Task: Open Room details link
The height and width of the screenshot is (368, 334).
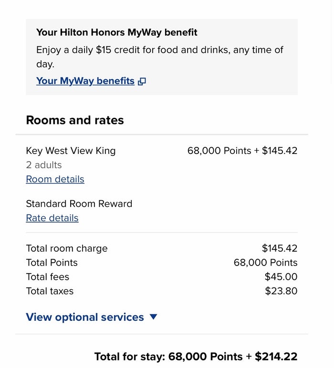Action: pyautogui.click(x=55, y=179)
